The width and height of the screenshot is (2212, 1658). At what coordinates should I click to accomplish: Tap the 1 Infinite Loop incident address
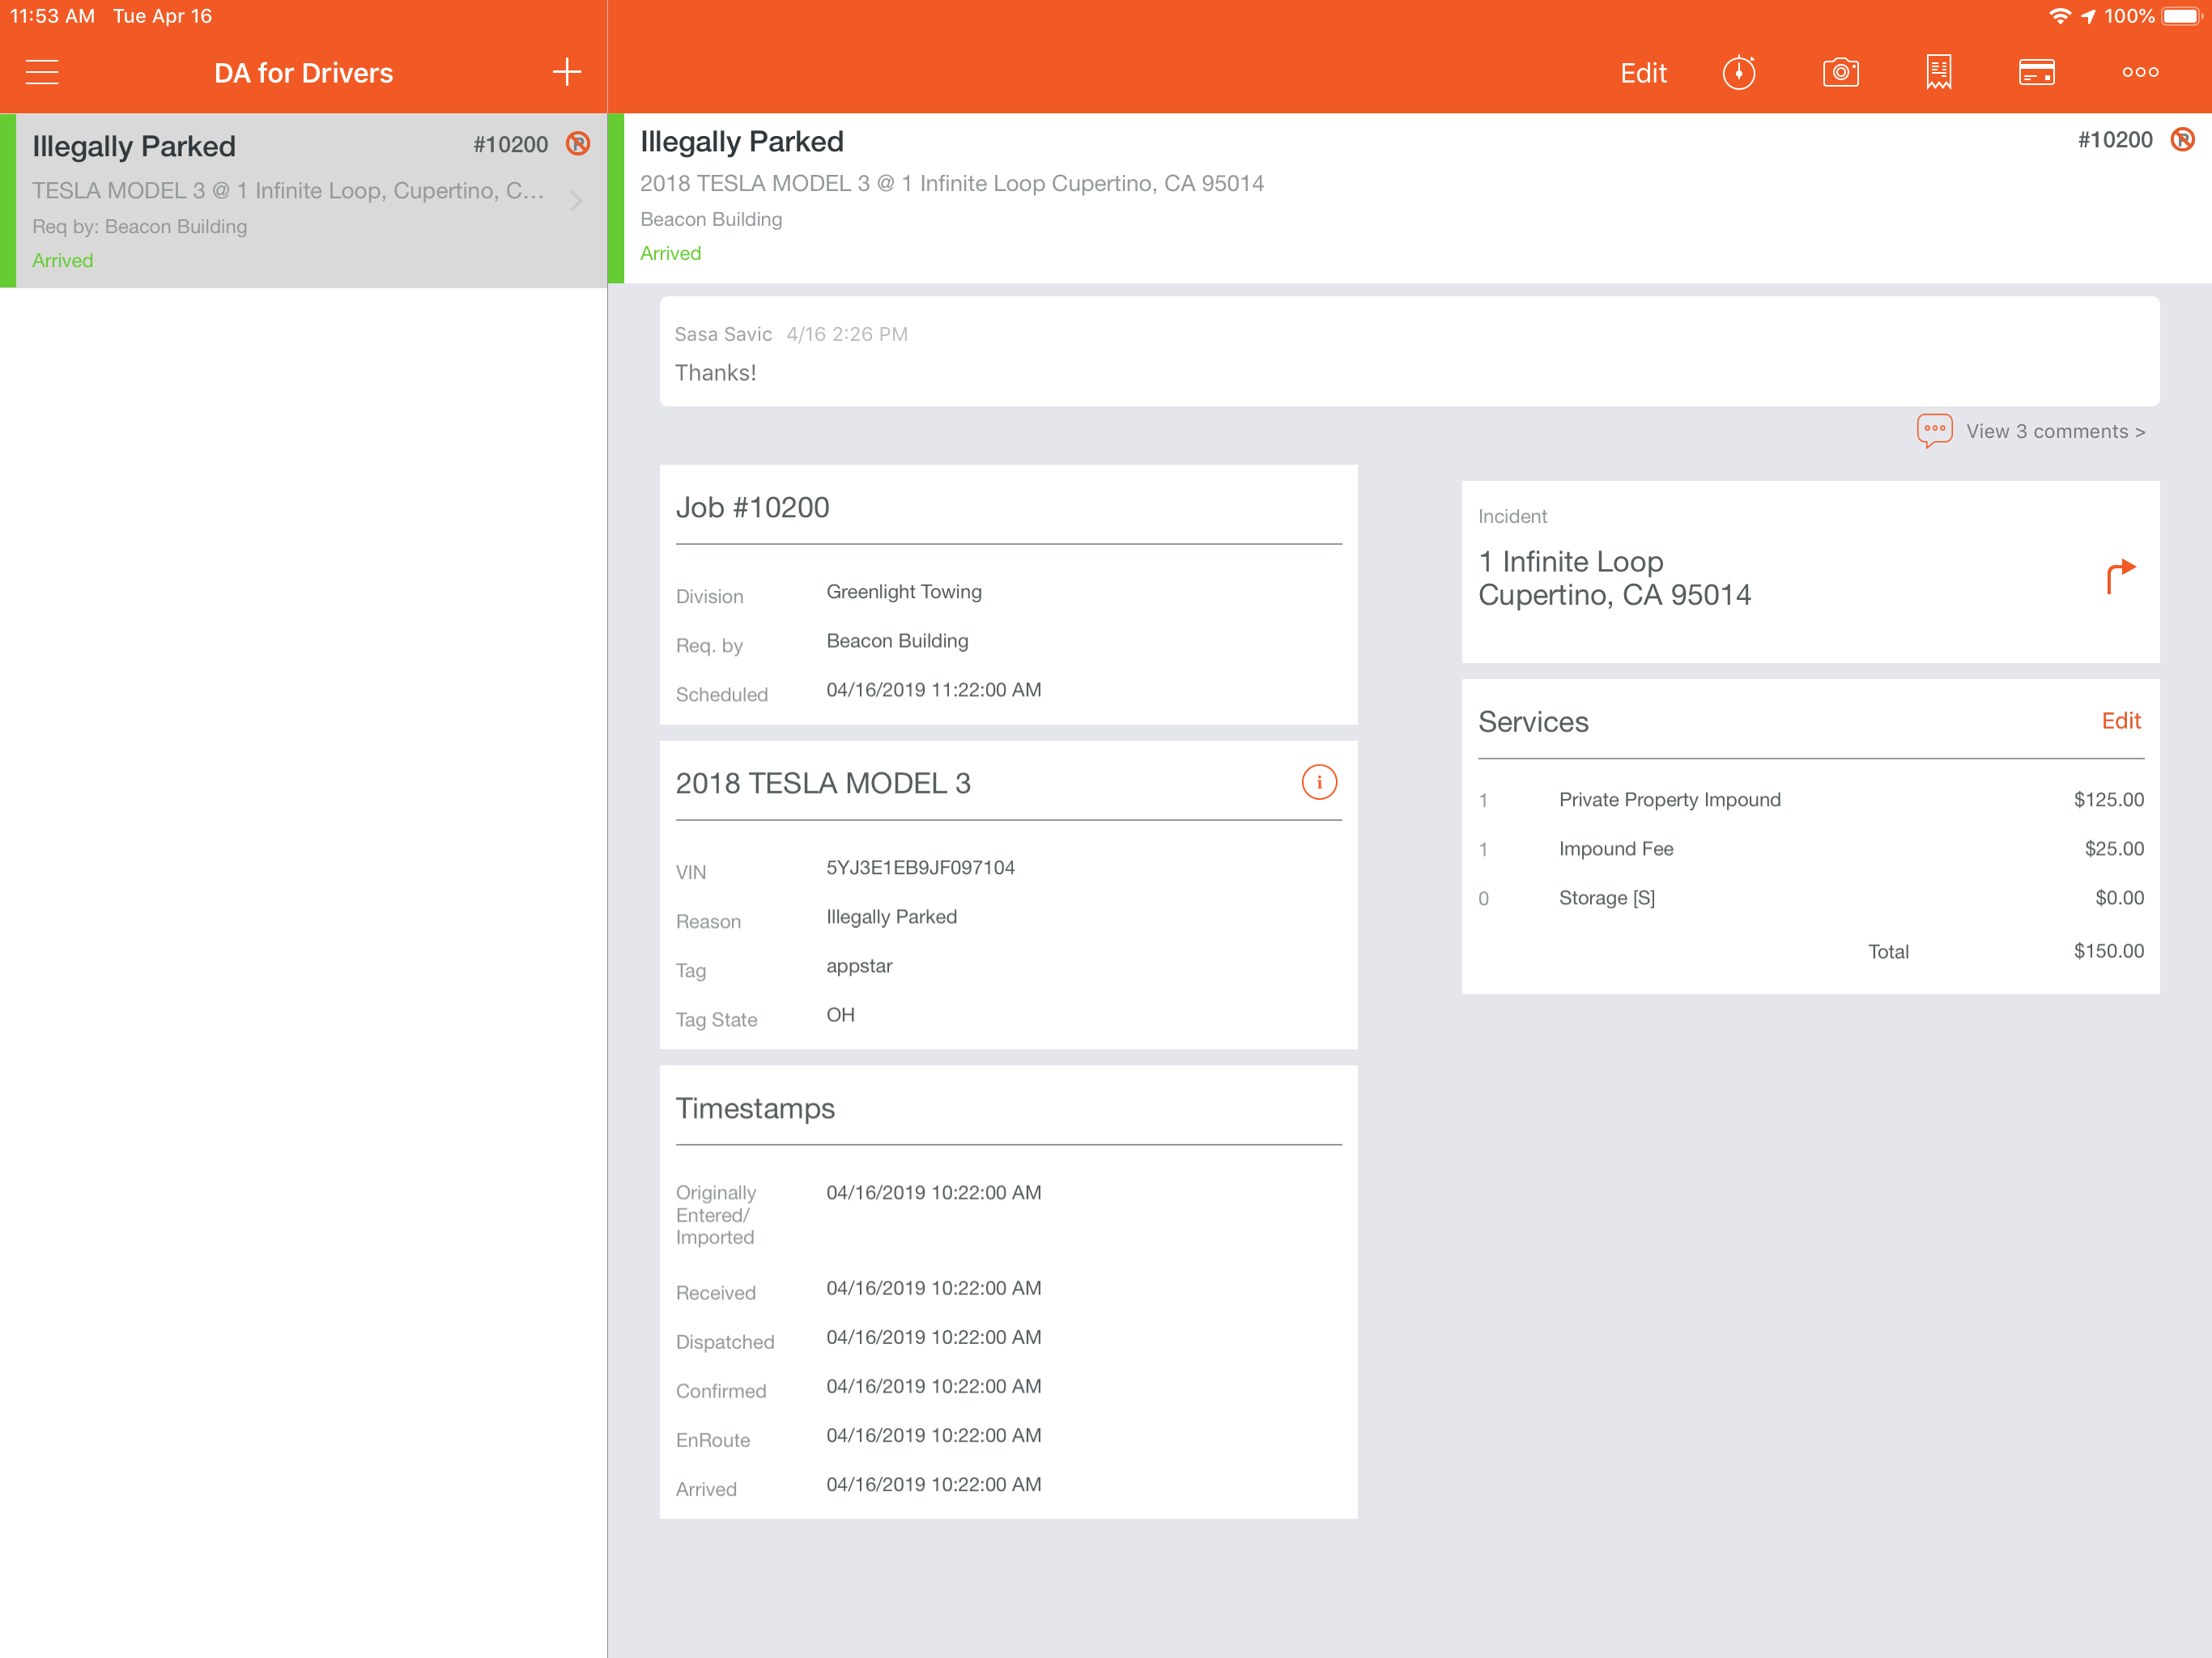click(x=1614, y=578)
